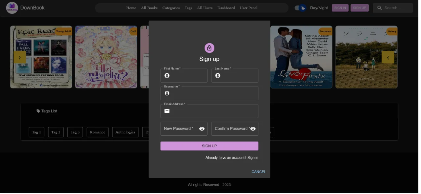This screenshot has height=194, width=421.
Task: Open the anime girl manhwa book cover
Action: pos(106,57)
